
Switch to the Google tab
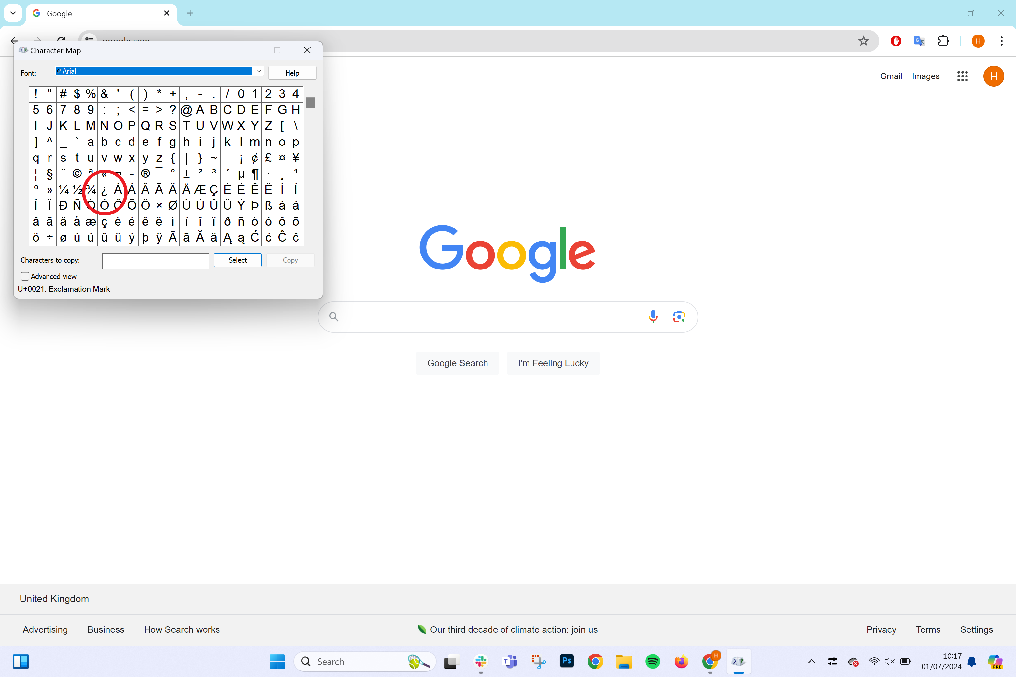coord(102,13)
